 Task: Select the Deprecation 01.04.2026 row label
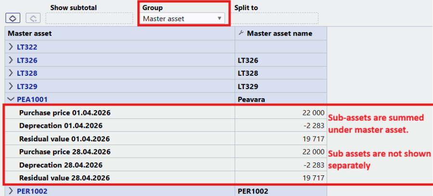[x=61, y=126]
